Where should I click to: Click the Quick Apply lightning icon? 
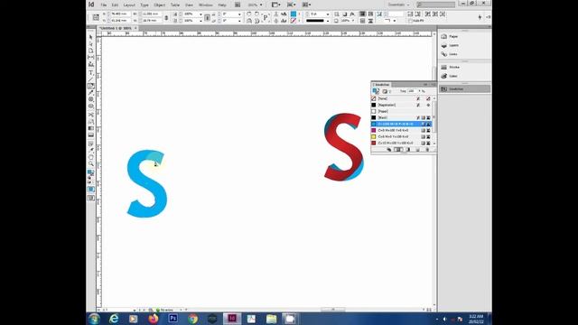480,17
